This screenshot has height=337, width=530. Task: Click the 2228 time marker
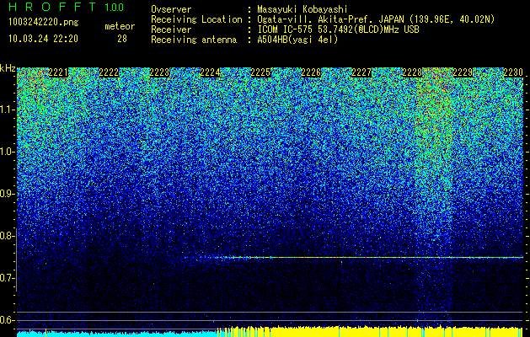pyautogui.click(x=412, y=72)
